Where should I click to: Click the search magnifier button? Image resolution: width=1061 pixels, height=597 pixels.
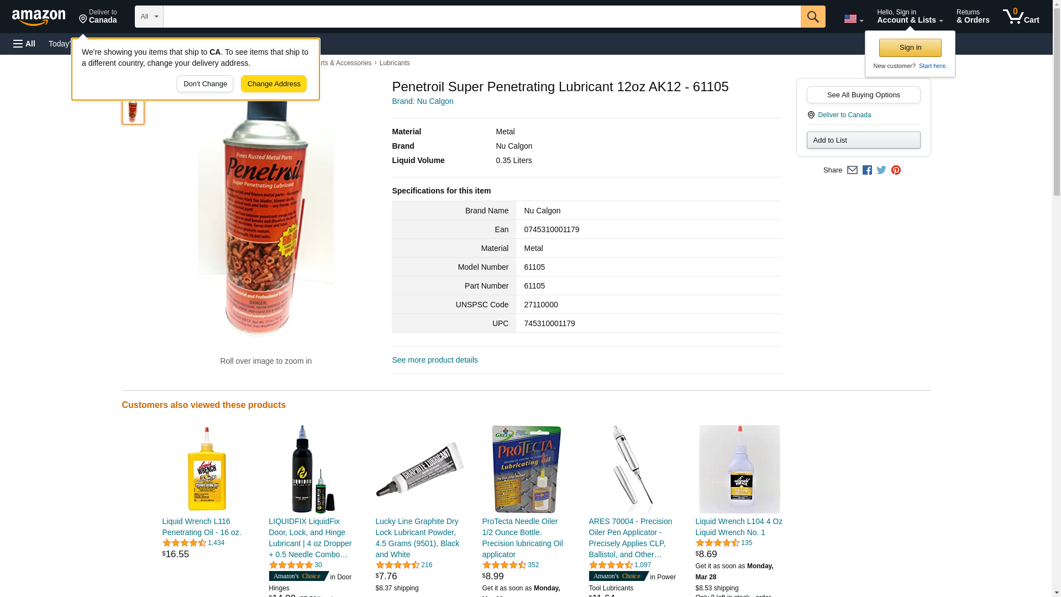click(812, 17)
